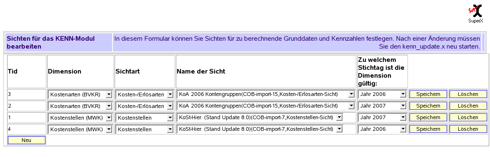Viewport: 490px width, 157px height.
Task: Open Stichtag dropdown for row Tid 3
Action: tap(382, 94)
